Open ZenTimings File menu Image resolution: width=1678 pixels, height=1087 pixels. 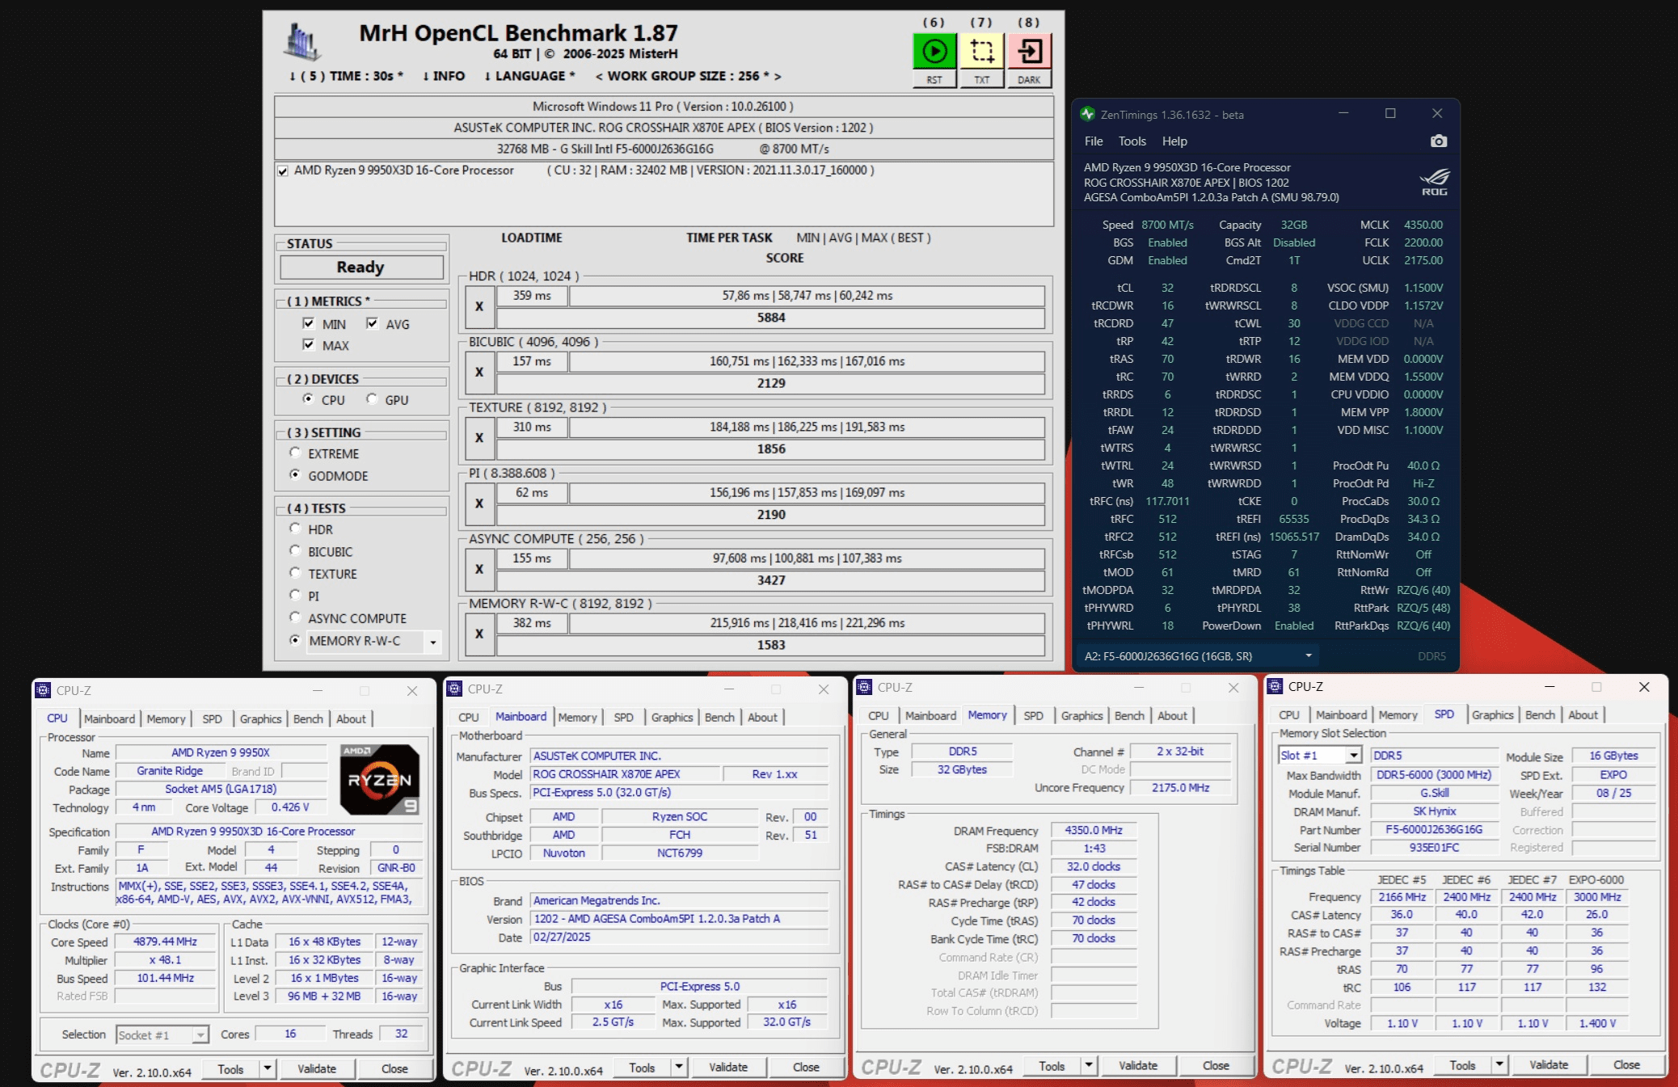pyautogui.click(x=1094, y=141)
